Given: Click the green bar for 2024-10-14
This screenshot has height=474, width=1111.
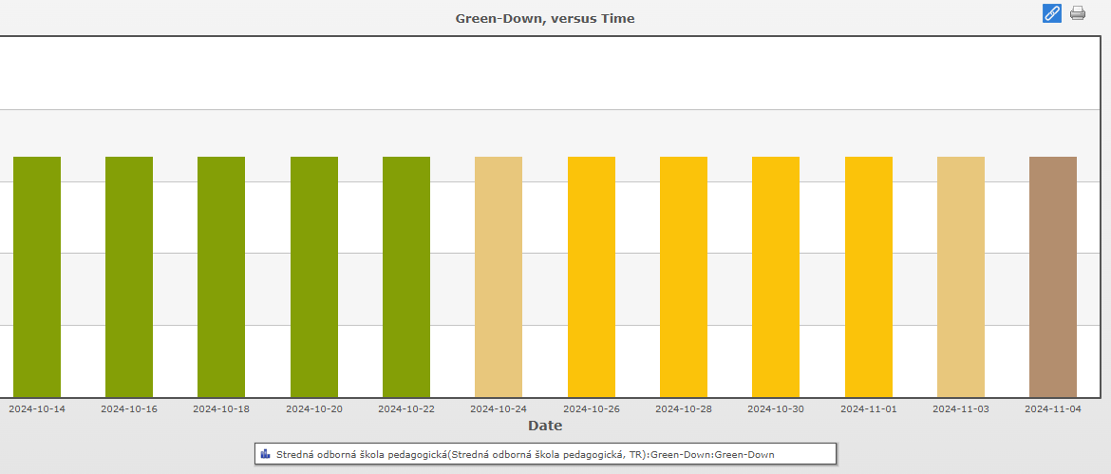Looking at the screenshot, I should click(37, 276).
